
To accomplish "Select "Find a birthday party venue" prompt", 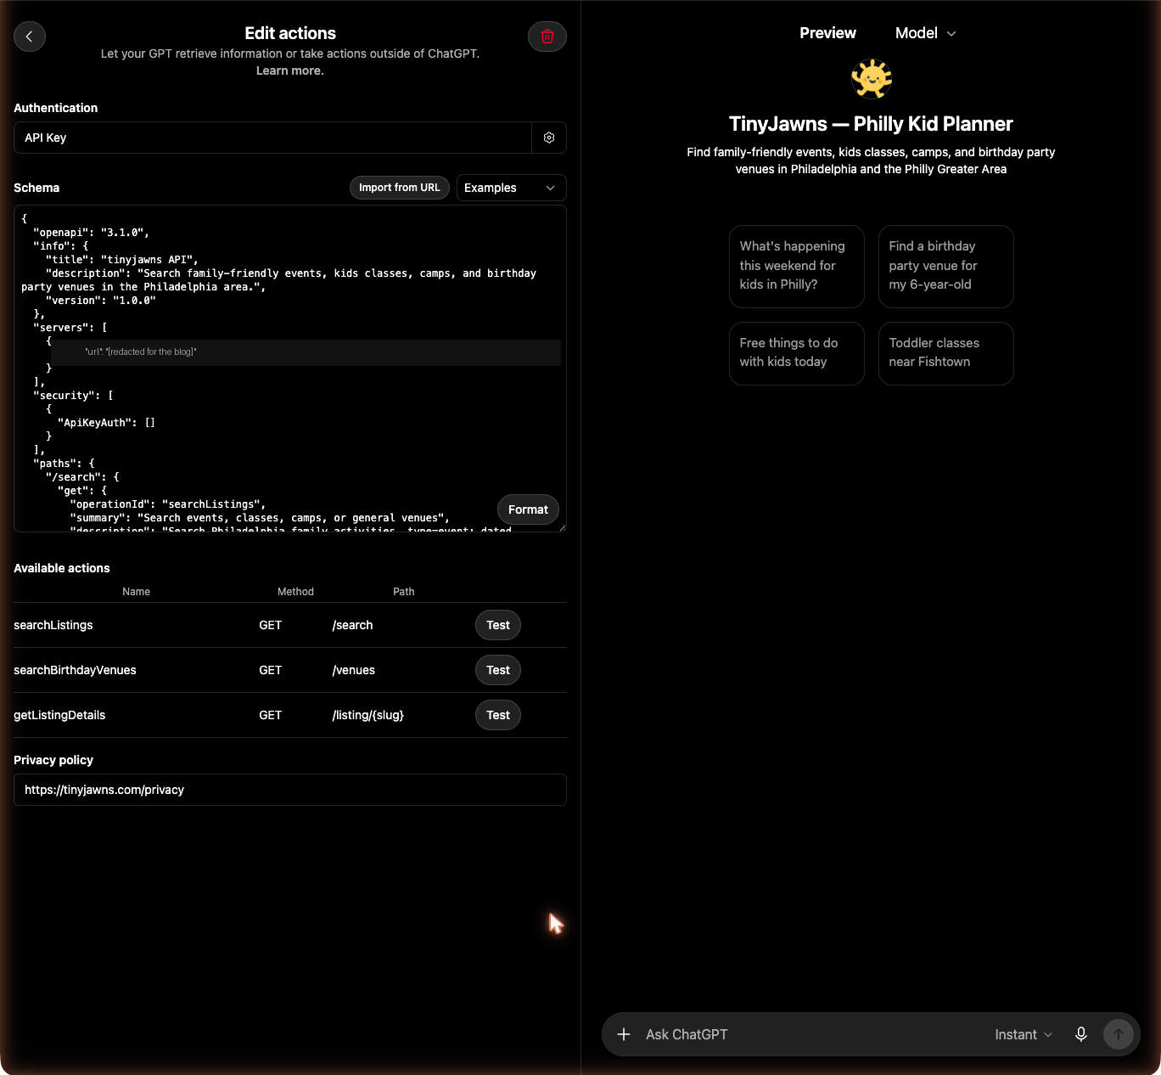I will 946,266.
